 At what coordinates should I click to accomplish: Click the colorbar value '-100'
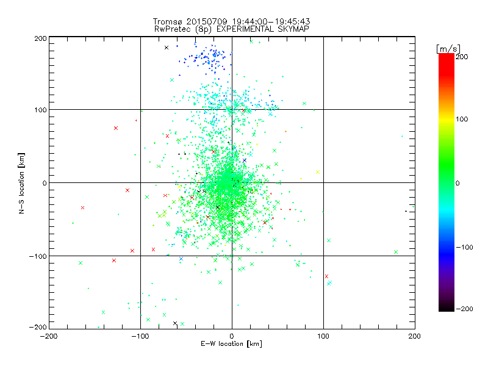(464, 248)
